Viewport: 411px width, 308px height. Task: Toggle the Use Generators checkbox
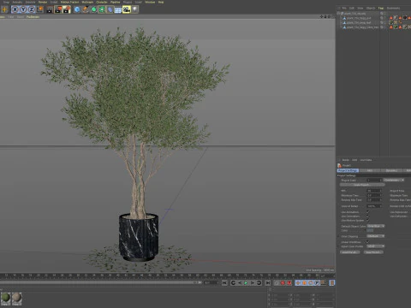[367, 216]
